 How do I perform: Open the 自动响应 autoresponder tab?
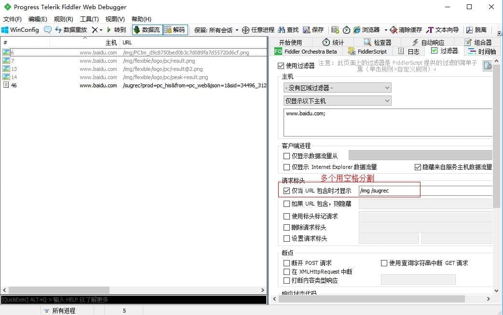[428, 42]
